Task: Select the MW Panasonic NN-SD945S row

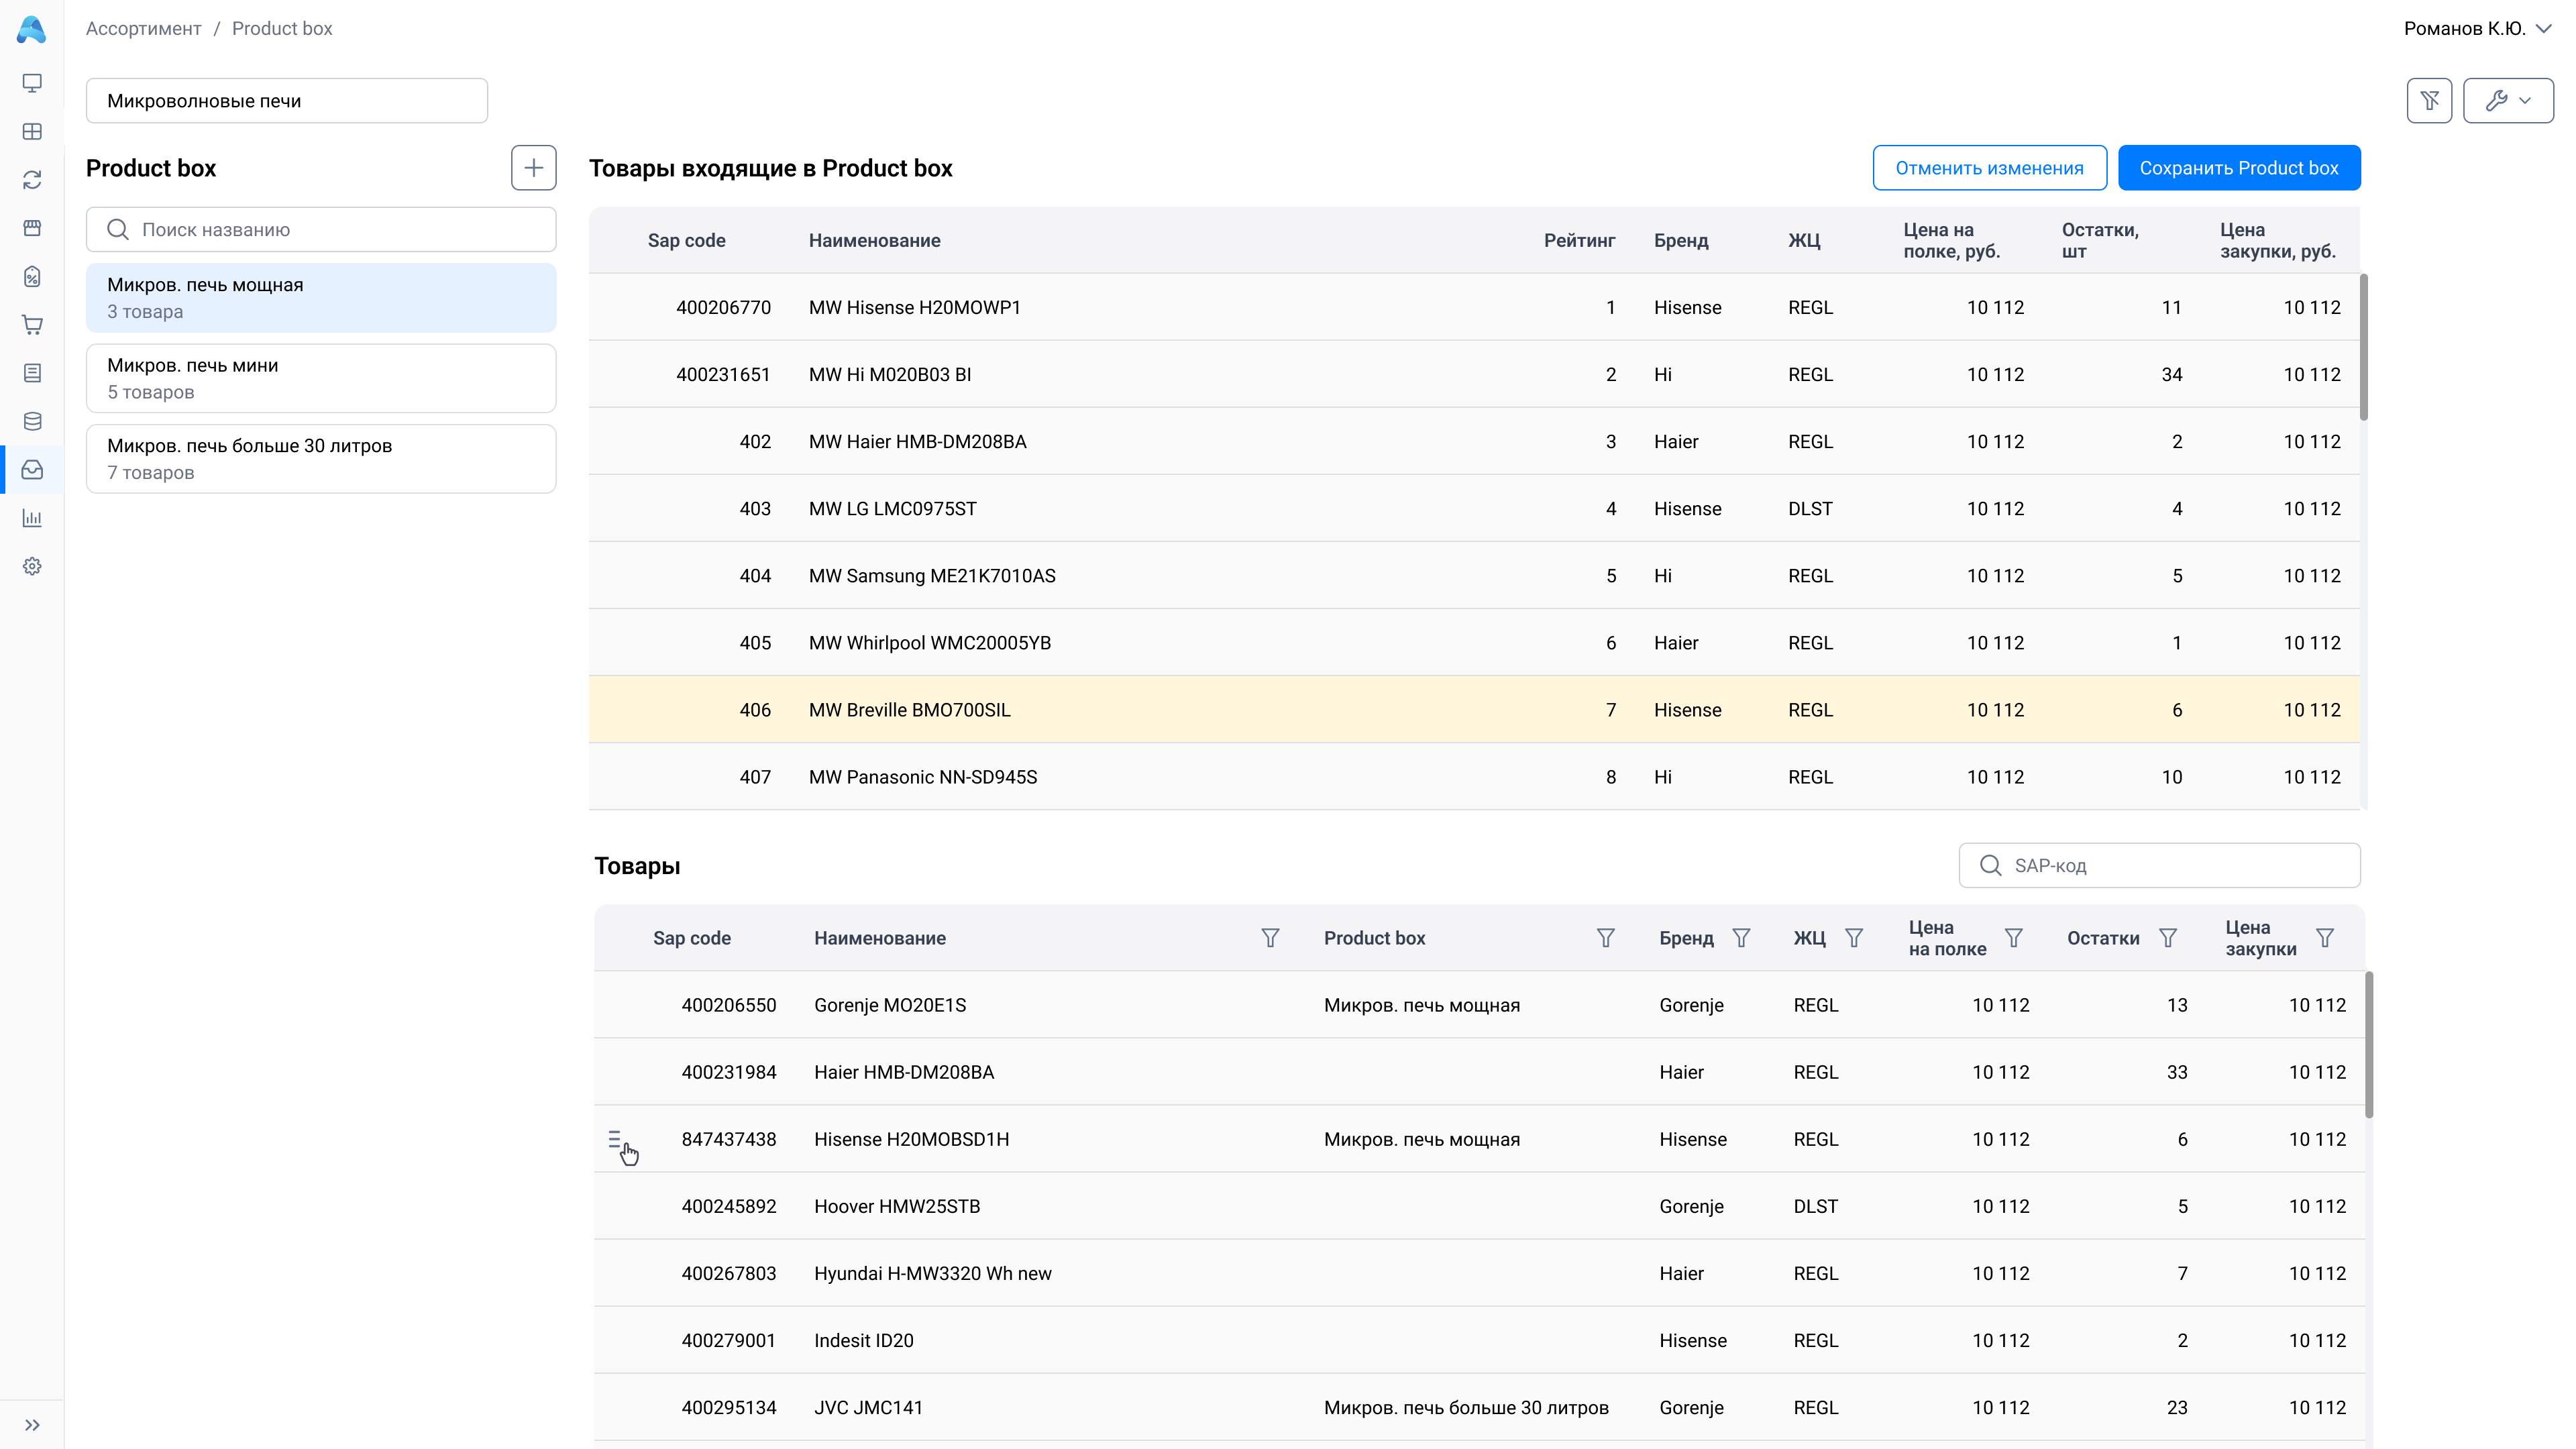Action: point(1474,777)
